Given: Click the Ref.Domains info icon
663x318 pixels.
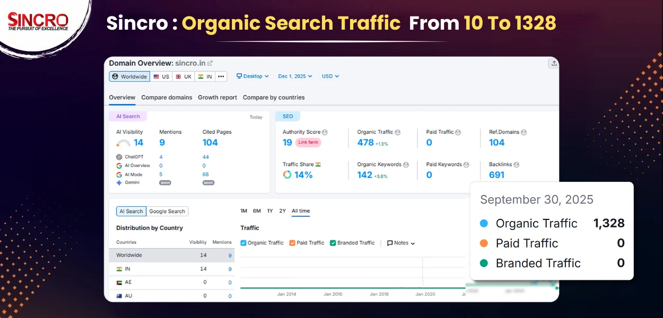Looking at the screenshot, I should pyautogui.click(x=524, y=132).
